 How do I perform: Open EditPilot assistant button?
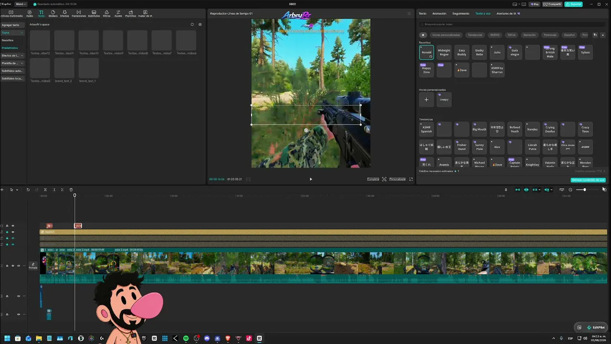tap(596, 327)
